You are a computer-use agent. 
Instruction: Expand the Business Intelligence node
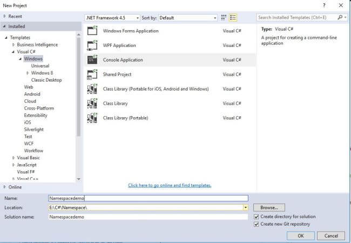click(13, 45)
